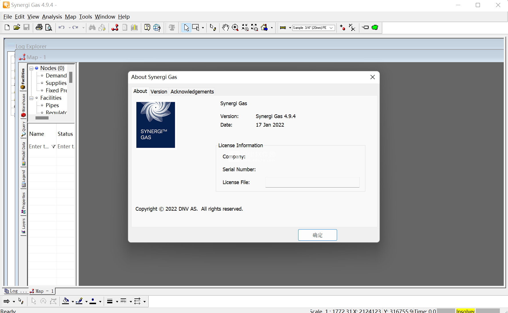
Task: Select the Pipes tree item
Action: pos(52,105)
